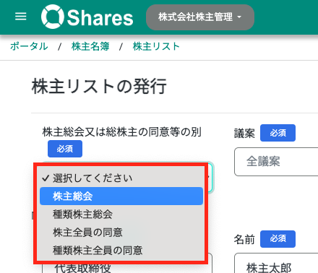The image size is (318, 273).
Task: Click the 株主リストの発行 page heading
Action: tap(99, 86)
